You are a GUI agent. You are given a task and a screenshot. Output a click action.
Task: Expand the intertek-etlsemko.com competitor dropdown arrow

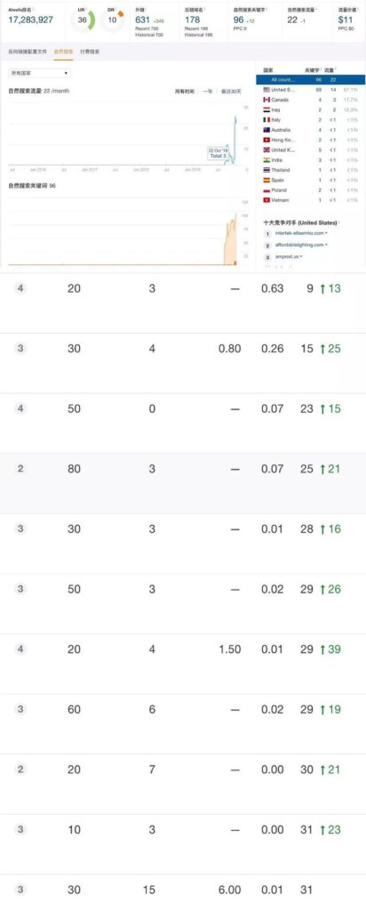coord(327,233)
